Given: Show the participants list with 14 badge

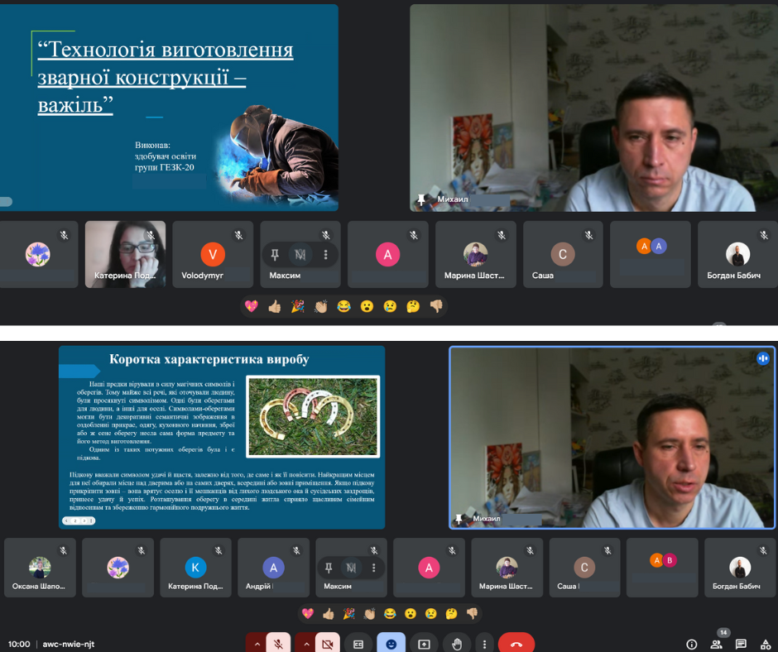Looking at the screenshot, I should pyautogui.click(x=717, y=644).
